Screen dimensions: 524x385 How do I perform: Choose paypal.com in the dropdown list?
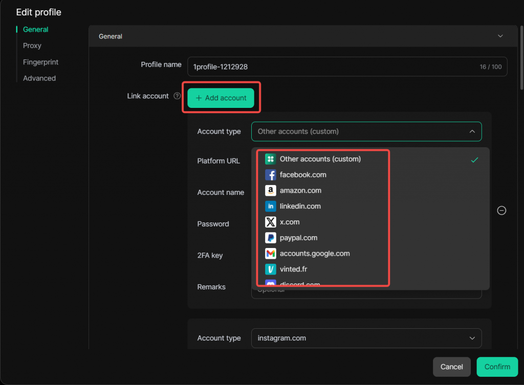click(298, 238)
